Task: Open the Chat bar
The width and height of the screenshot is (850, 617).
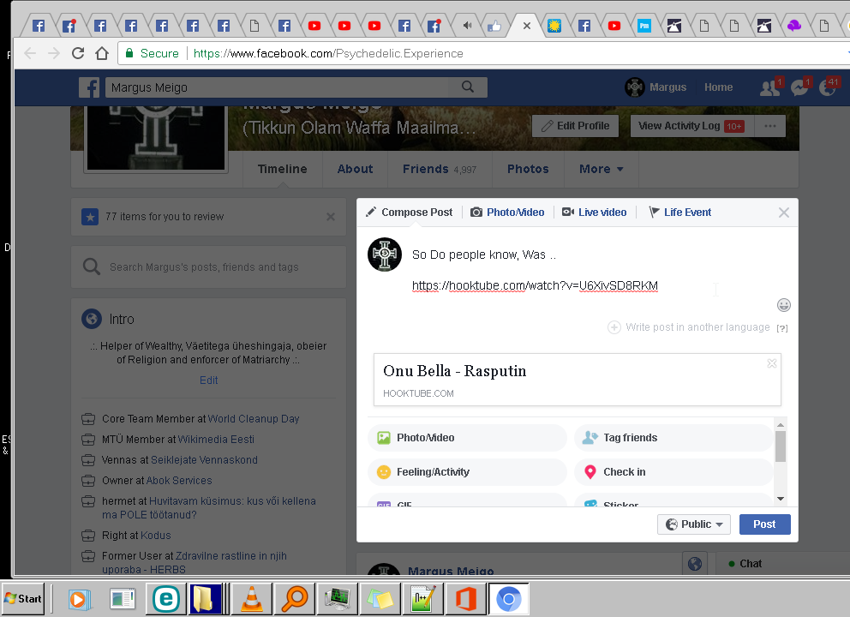Action: click(x=782, y=564)
